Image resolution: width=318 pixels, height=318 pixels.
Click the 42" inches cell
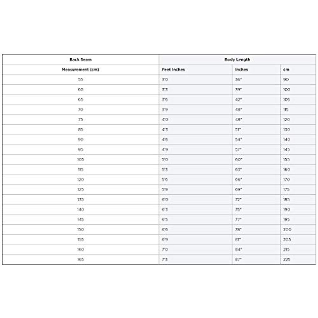(238, 100)
